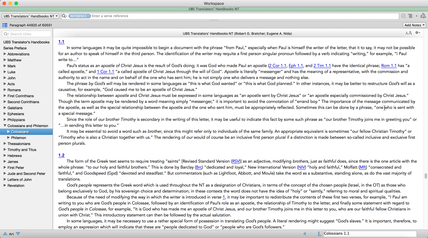The image size is (428, 238).
Task: Click the fuzzy search magnifier icon
Action: tap(403, 16)
